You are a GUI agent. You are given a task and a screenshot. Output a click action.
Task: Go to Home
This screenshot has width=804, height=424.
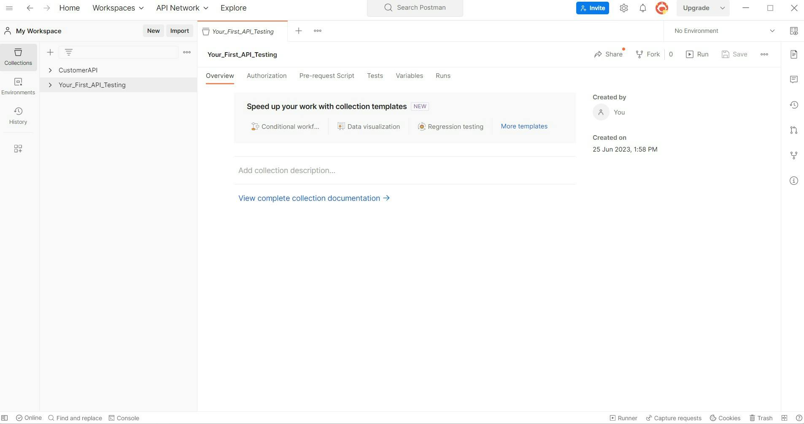pyautogui.click(x=70, y=8)
